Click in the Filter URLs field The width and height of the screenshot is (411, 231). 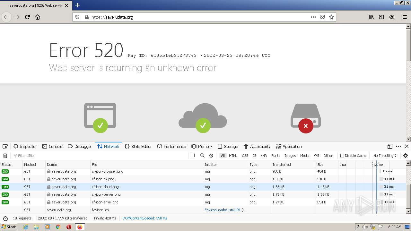(100, 156)
